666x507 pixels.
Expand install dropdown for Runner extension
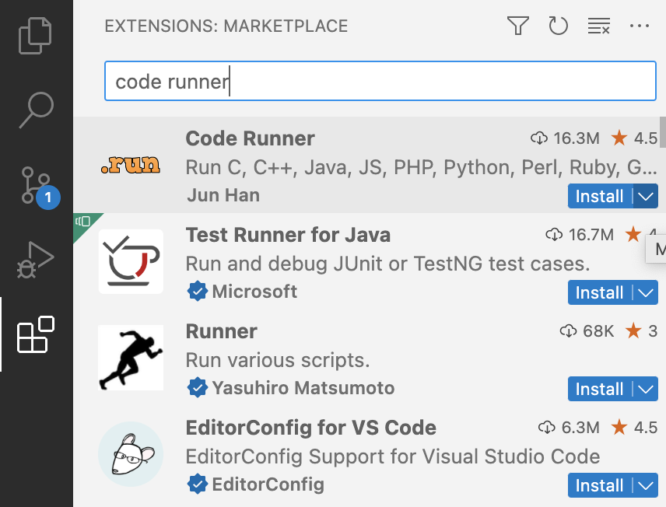point(645,390)
